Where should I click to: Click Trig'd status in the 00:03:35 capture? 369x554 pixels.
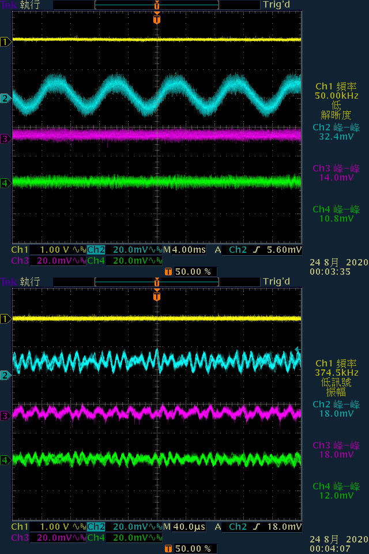277,5
